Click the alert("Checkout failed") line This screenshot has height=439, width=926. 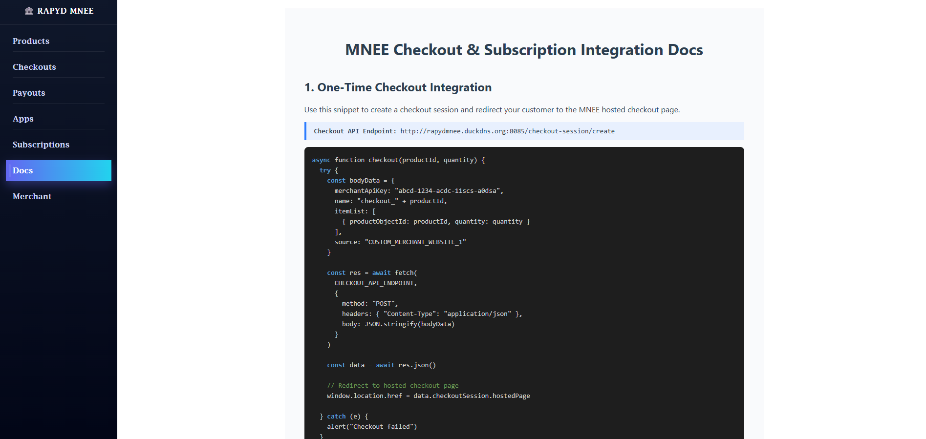(x=372, y=427)
